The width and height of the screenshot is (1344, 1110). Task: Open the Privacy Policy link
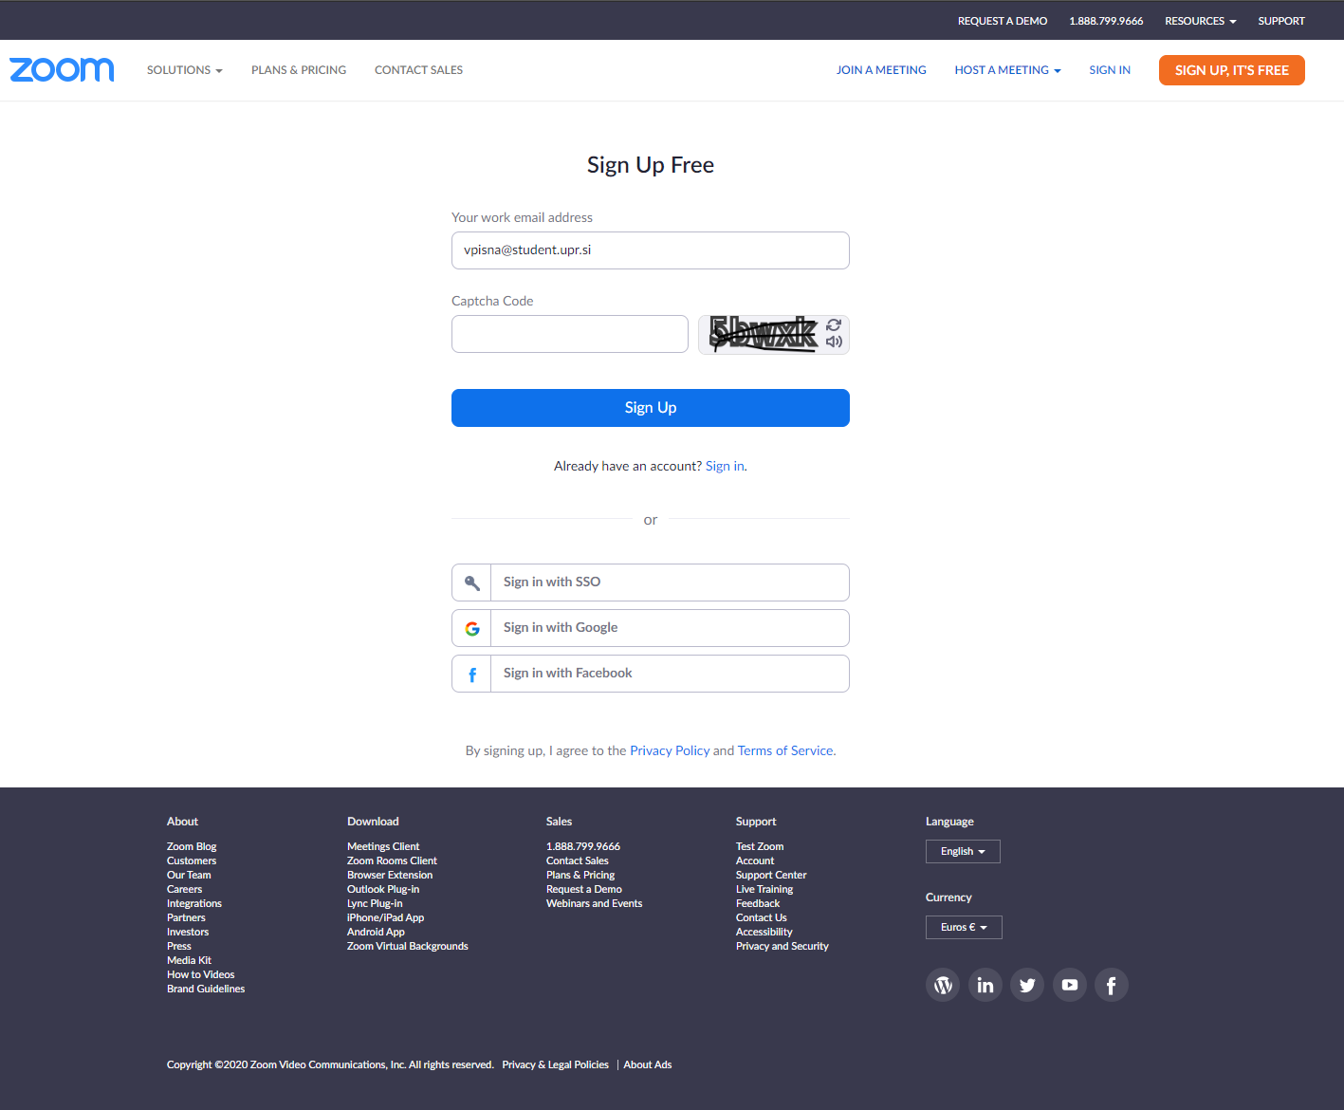tap(670, 750)
